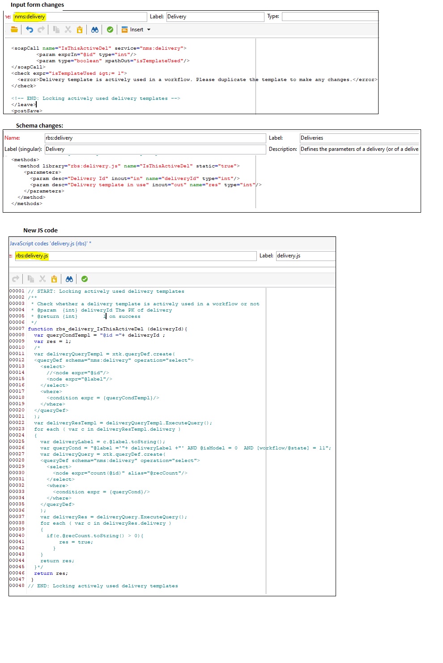
Task: Cut selection using the Scissors icon
Action: coord(67,30)
